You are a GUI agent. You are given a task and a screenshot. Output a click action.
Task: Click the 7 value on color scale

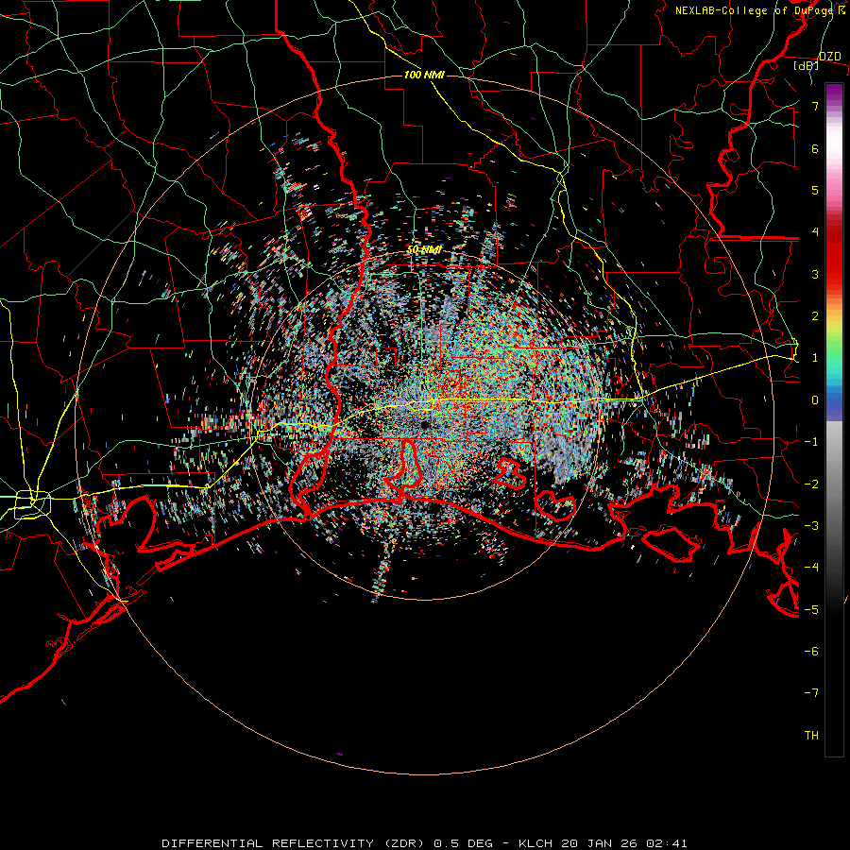click(x=815, y=106)
